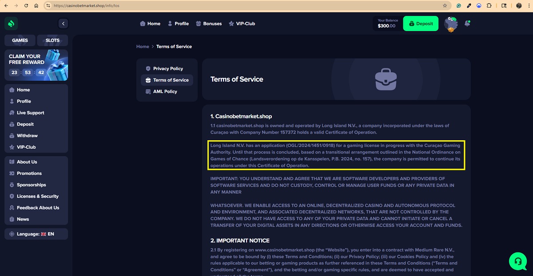
Task: Switch to the GAMES tab
Action: [20, 40]
